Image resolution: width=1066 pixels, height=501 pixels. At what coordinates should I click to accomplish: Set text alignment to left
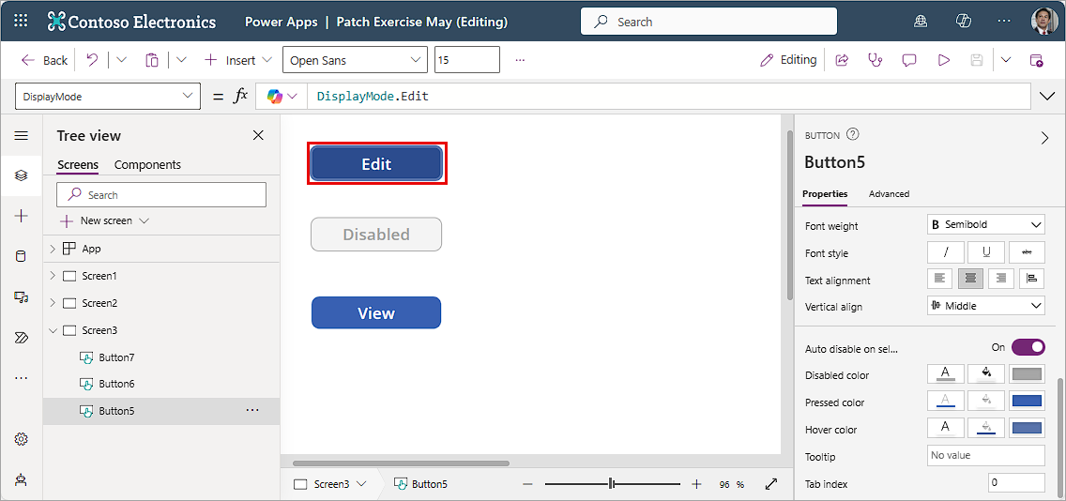[939, 278]
